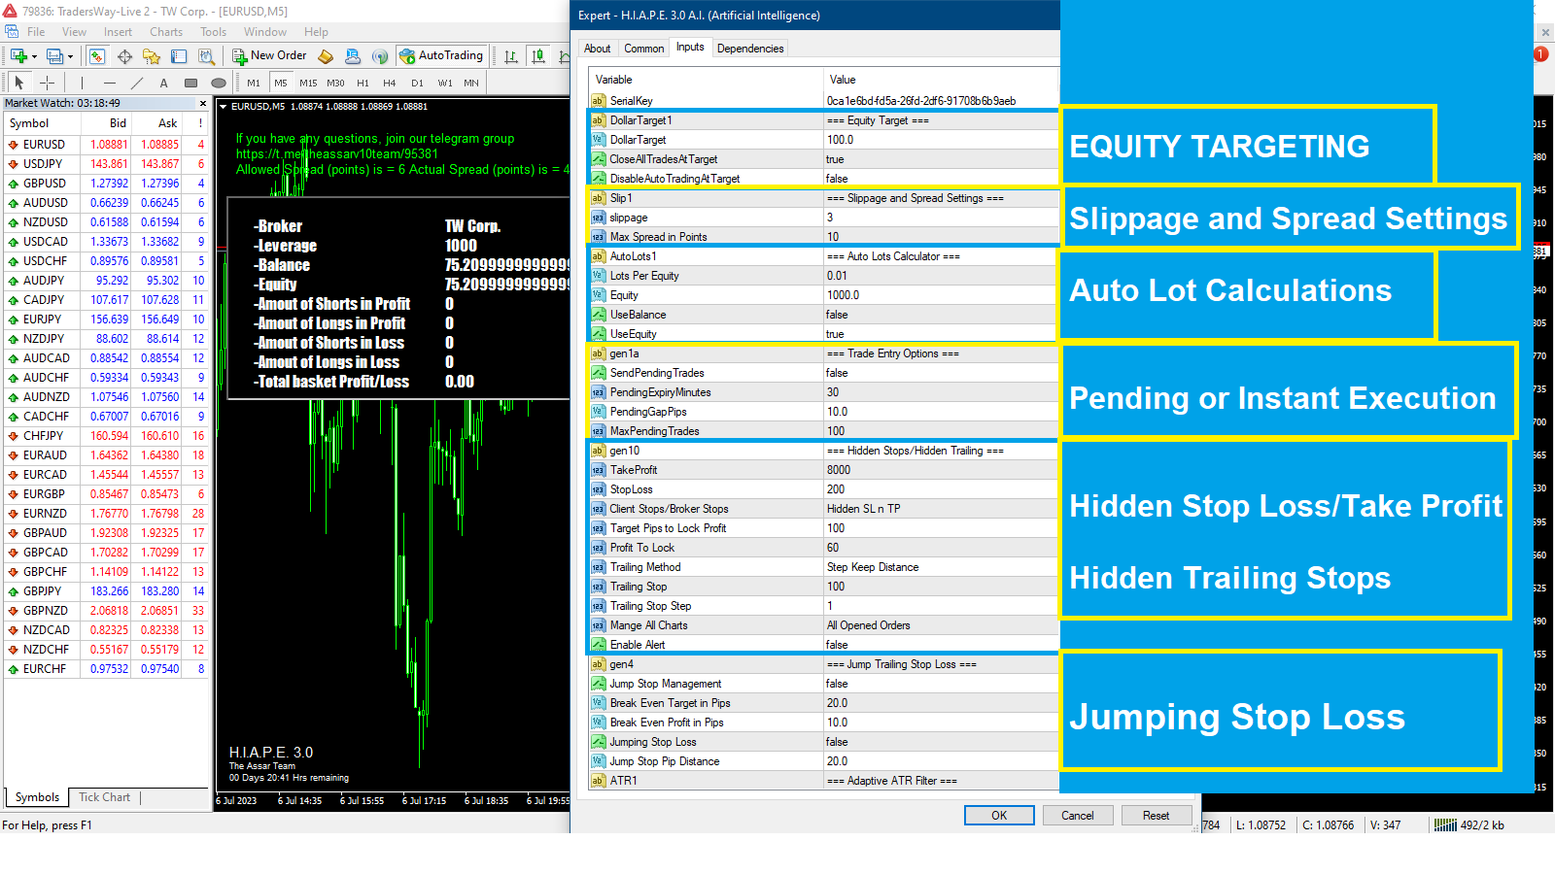The image size is (1555, 874).
Task: Toggle the Market Watch window icon
Action: (x=97, y=56)
